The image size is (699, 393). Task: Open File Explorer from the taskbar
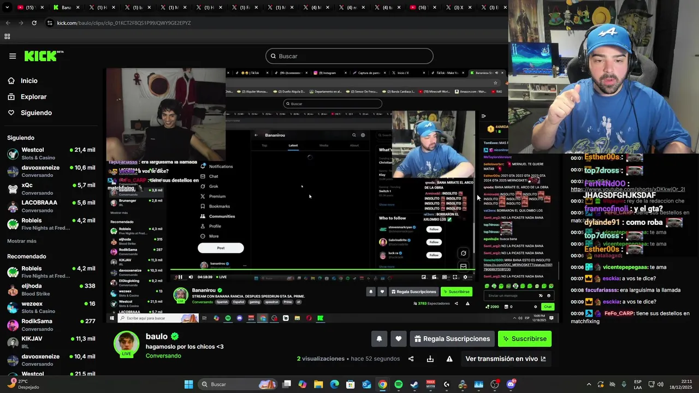pos(318,384)
